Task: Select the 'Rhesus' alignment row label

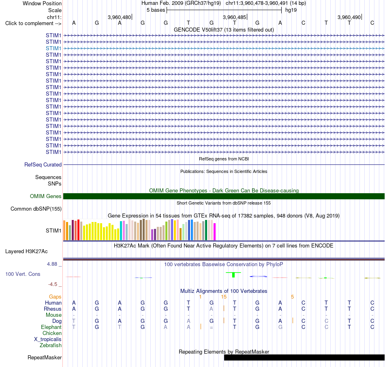Action: [x=53, y=309]
